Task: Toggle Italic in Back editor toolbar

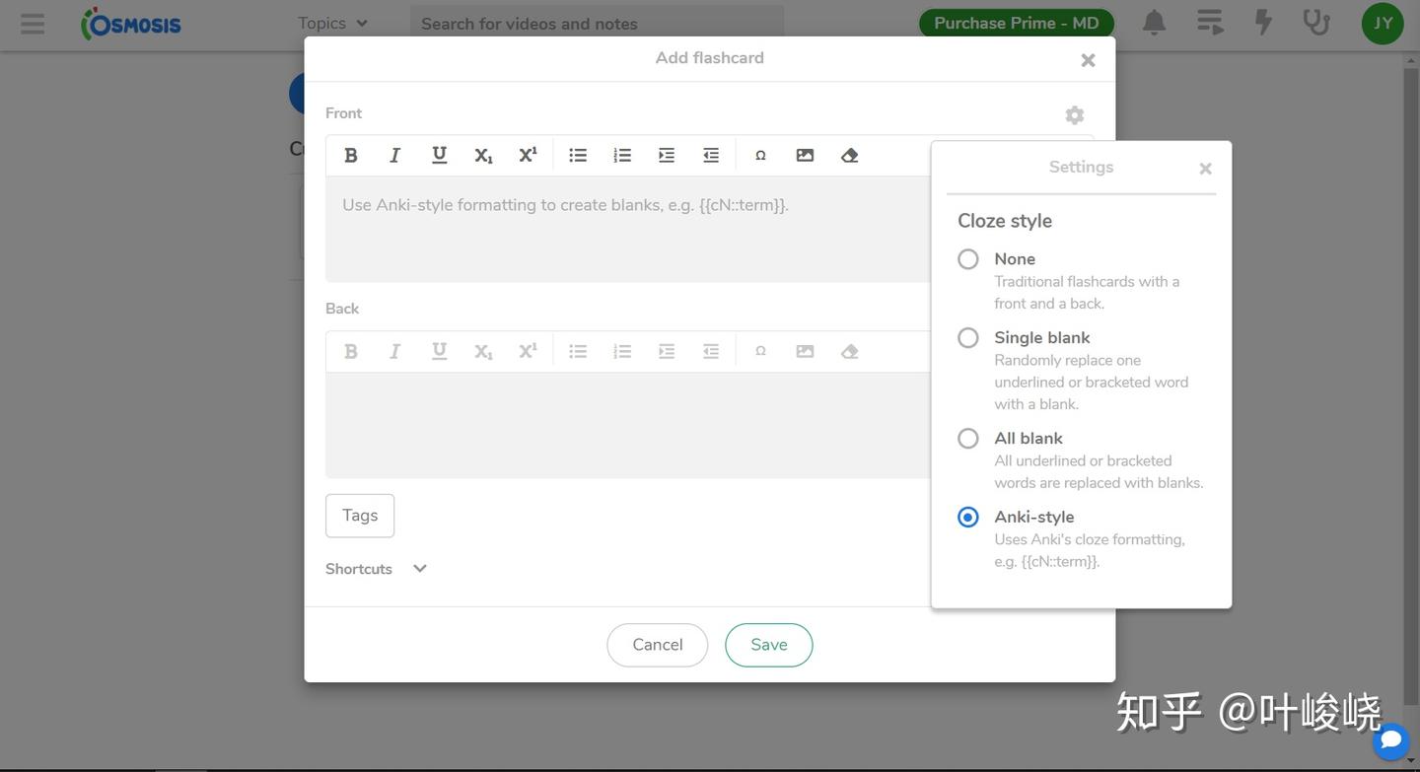Action: 394,351
